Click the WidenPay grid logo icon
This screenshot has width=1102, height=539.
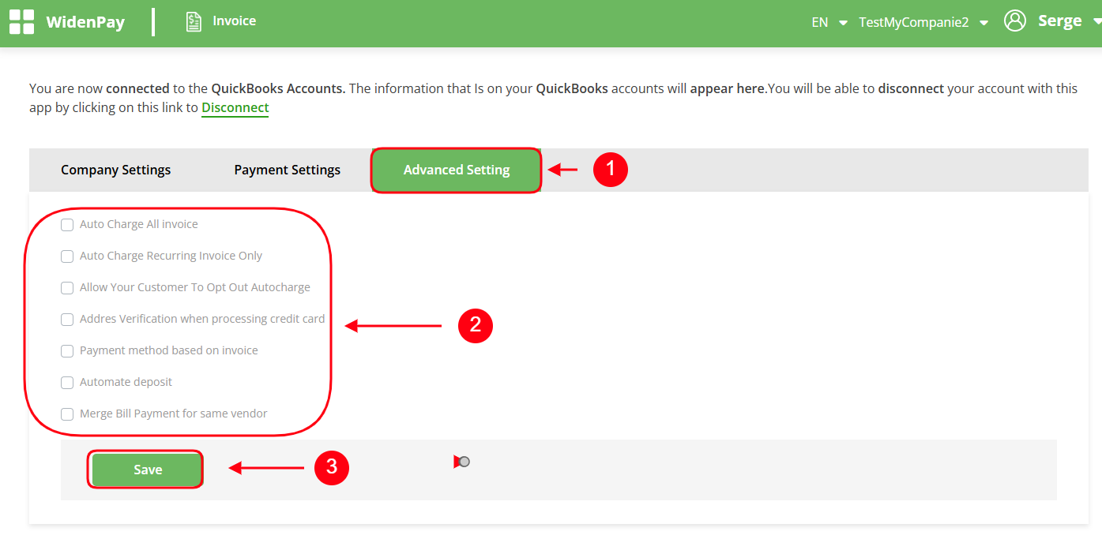pyautogui.click(x=21, y=22)
